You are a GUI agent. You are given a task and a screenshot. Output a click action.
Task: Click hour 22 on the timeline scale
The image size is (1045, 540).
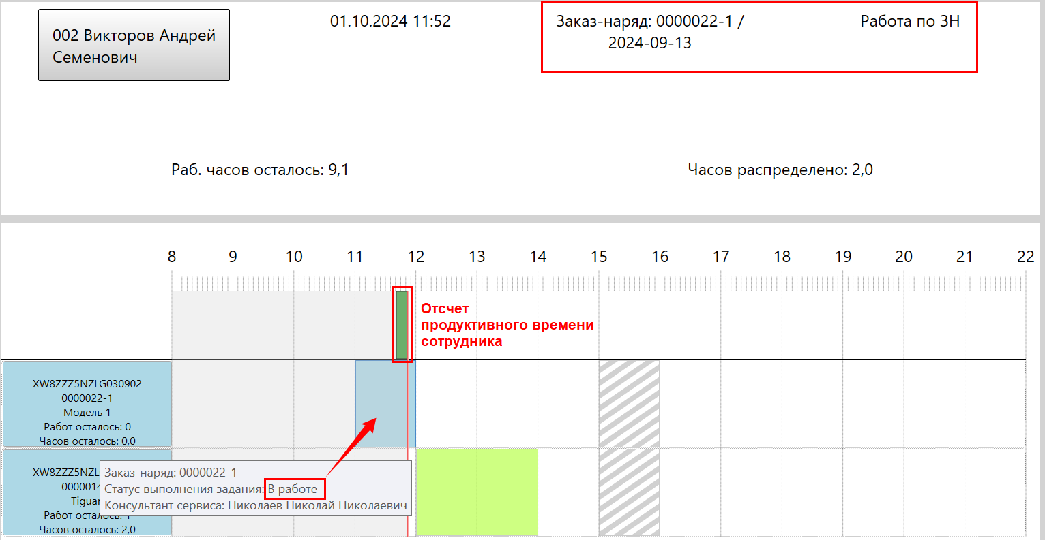coord(1025,257)
